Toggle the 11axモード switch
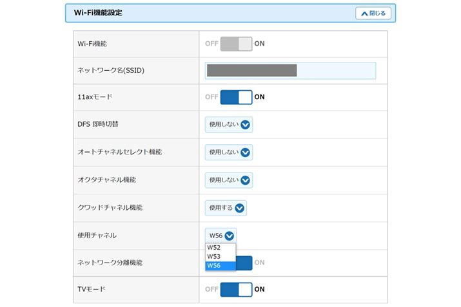 click(x=235, y=97)
